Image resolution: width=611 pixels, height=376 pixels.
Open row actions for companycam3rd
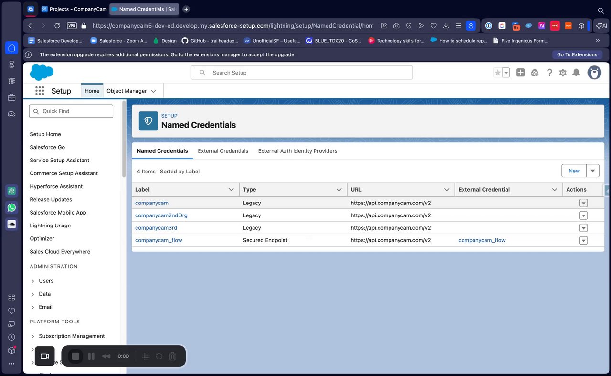click(583, 228)
